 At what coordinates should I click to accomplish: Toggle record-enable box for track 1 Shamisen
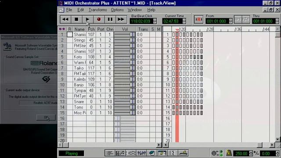pos(70,34)
